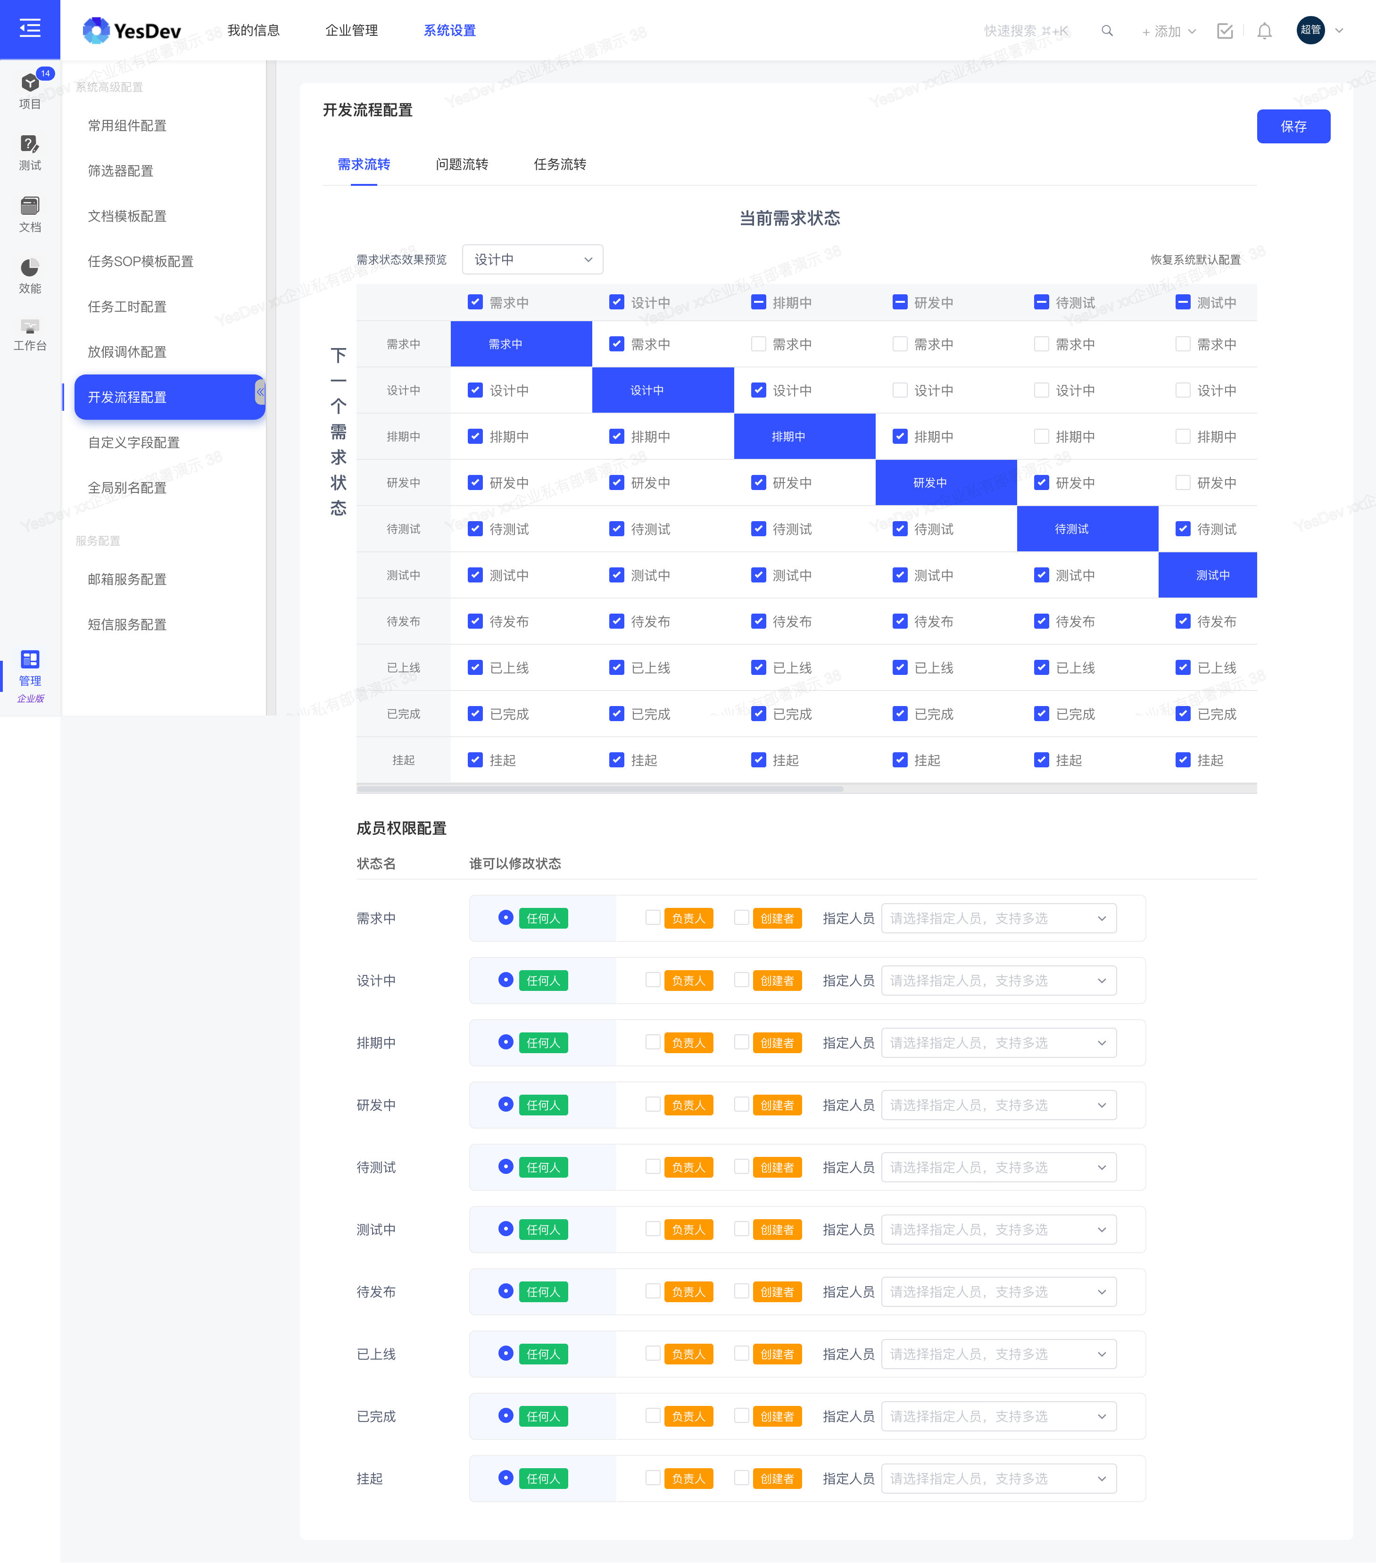Open the checklist todo icon in header
Image resolution: width=1376 pixels, height=1563 pixels.
pos(1225,31)
